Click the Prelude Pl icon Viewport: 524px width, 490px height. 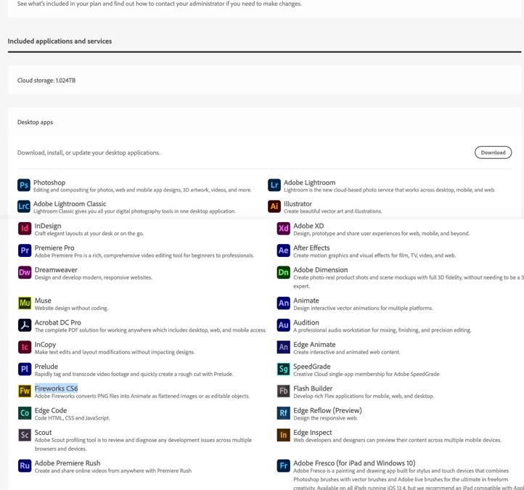coord(25,369)
